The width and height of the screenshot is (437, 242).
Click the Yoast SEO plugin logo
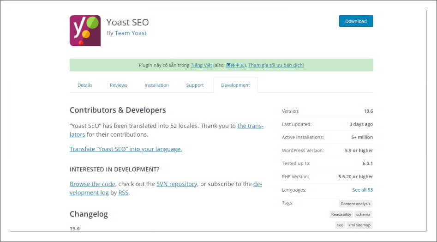tap(85, 30)
